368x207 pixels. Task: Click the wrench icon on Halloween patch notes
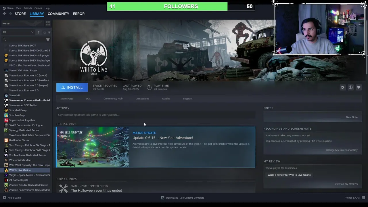(x=63, y=189)
